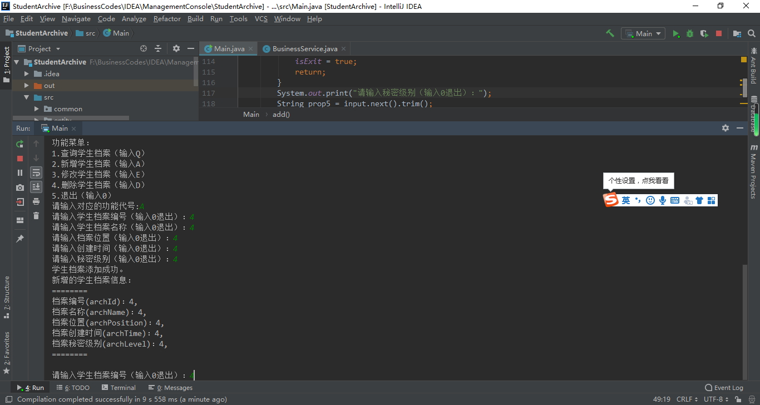The height and width of the screenshot is (405, 760).
Task: Open the Maven Projects side panel
Action: click(x=754, y=171)
